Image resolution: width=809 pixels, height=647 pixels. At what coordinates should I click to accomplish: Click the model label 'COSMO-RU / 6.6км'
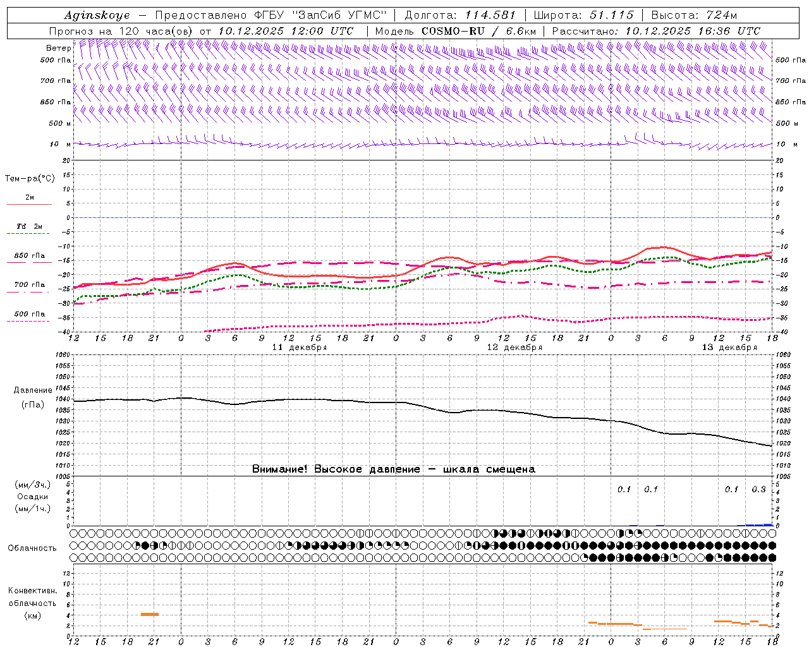tap(478, 31)
